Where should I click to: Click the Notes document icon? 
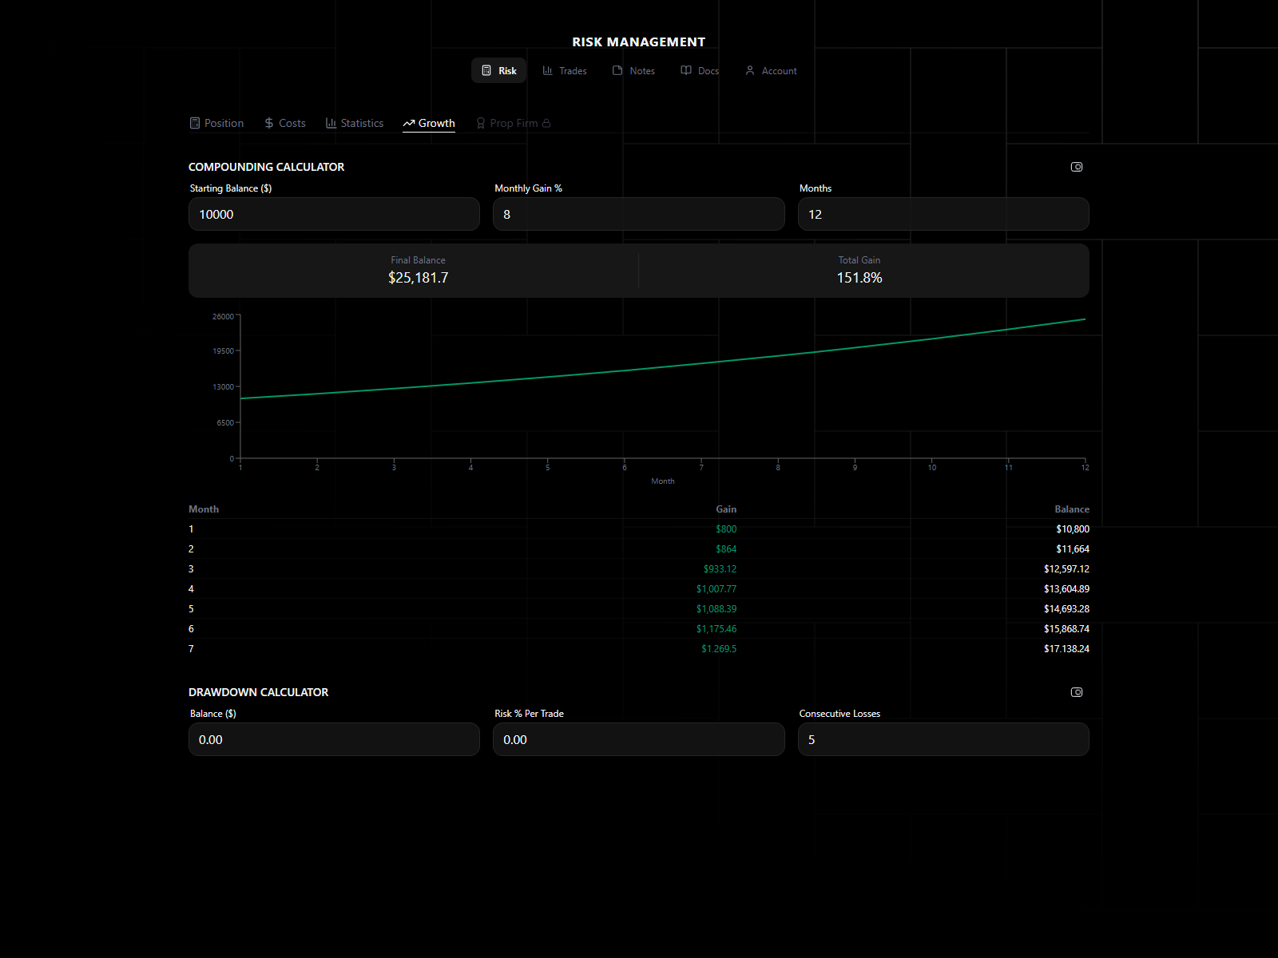tap(616, 71)
